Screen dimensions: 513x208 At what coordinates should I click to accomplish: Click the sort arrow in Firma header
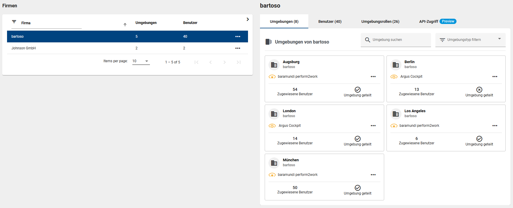coord(125,25)
